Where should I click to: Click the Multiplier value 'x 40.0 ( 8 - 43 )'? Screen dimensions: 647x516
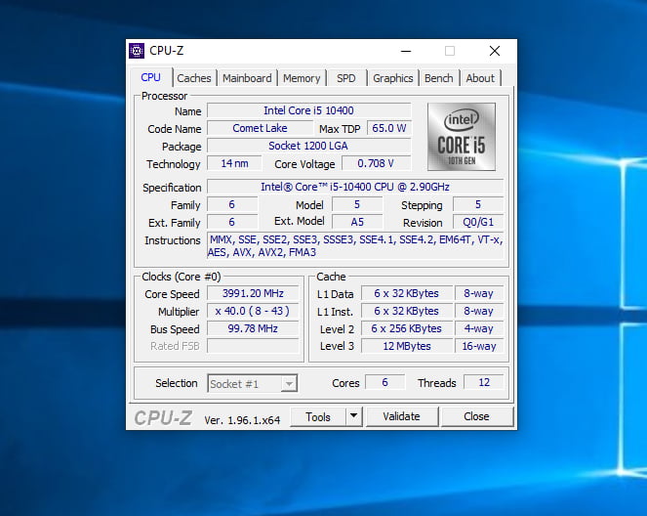point(253,311)
